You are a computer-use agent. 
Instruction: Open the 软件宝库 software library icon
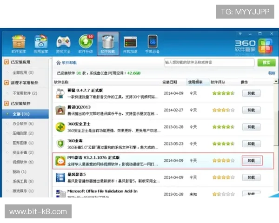(x=18, y=43)
